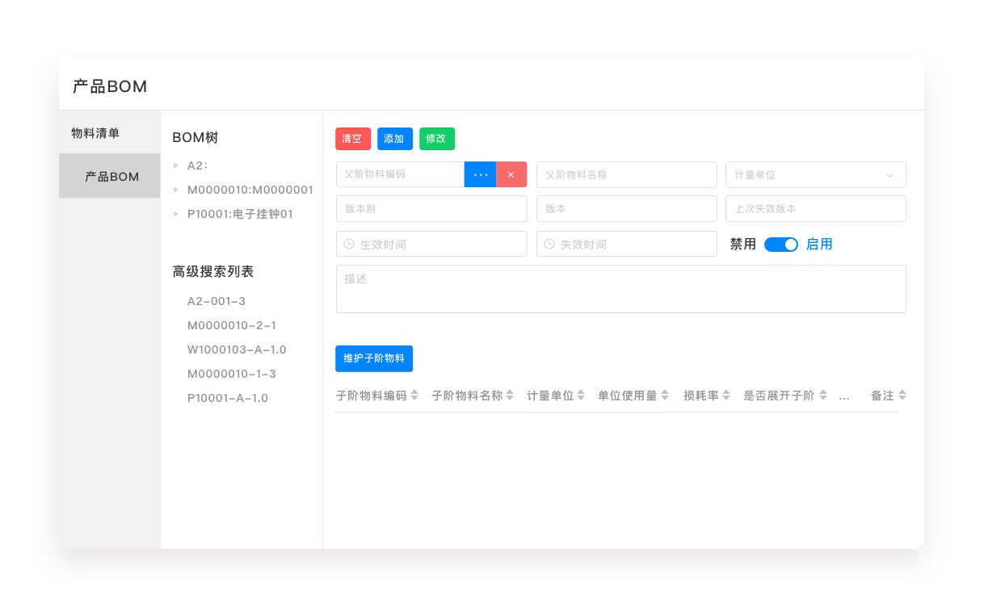Toggle the 禁用/启用 switch

pos(781,244)
